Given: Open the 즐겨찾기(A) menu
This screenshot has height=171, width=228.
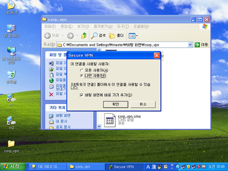Looking at the screenshot, I should coord(103,26).
